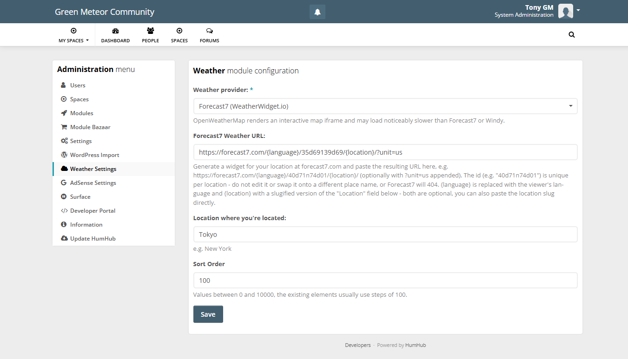Click the Weather module configuration heading
Image resolution: width=628 pixels, height=359 pixels.
(246, 71)
